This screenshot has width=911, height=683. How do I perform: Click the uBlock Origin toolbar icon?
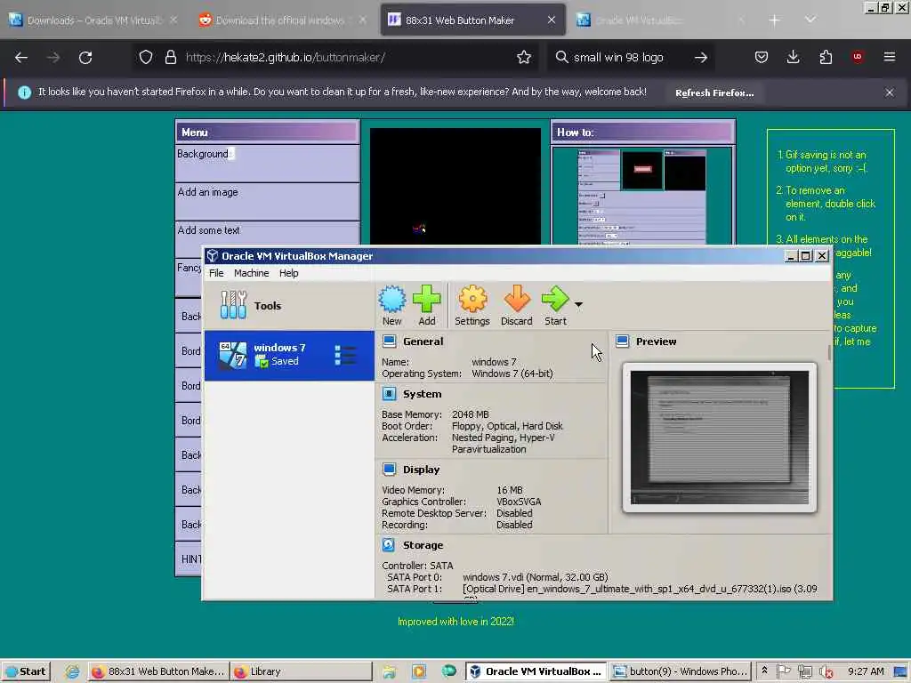[x=858, y=56]
